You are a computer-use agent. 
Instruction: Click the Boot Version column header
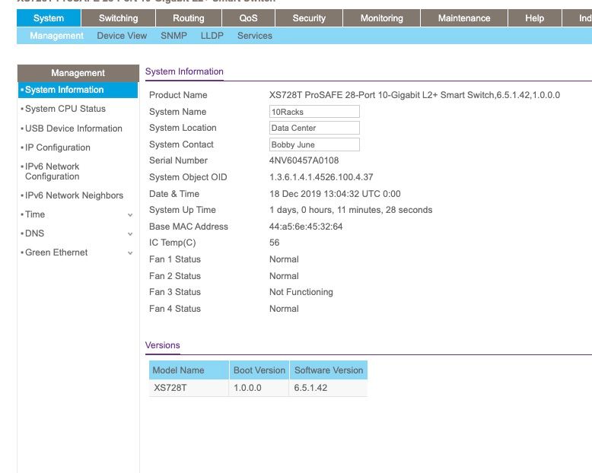259,370
